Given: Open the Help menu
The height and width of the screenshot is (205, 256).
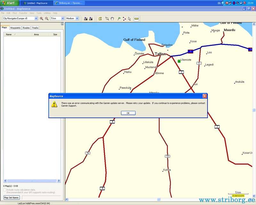Looking at the screenshot, I should (x=55, y=13).
